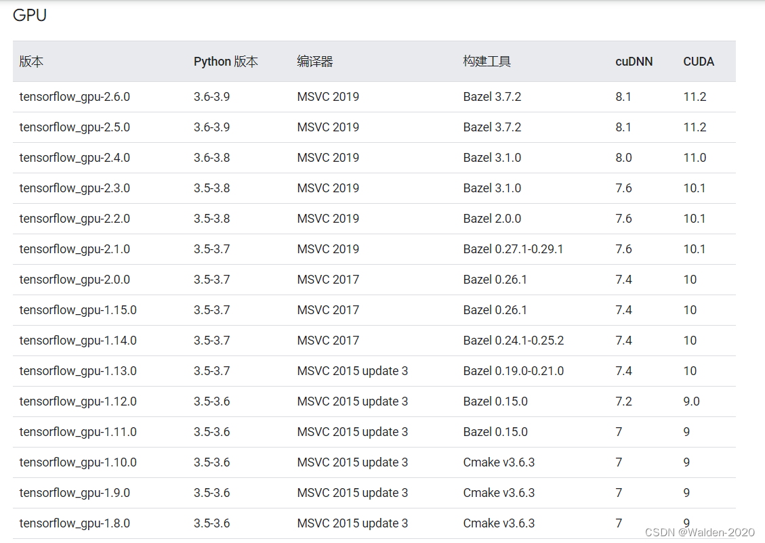Click MSVC 2019 in tensorflow_gpu-2.2.0 row
This screenshot has height=543, width=765.
(x=328, y=219)
